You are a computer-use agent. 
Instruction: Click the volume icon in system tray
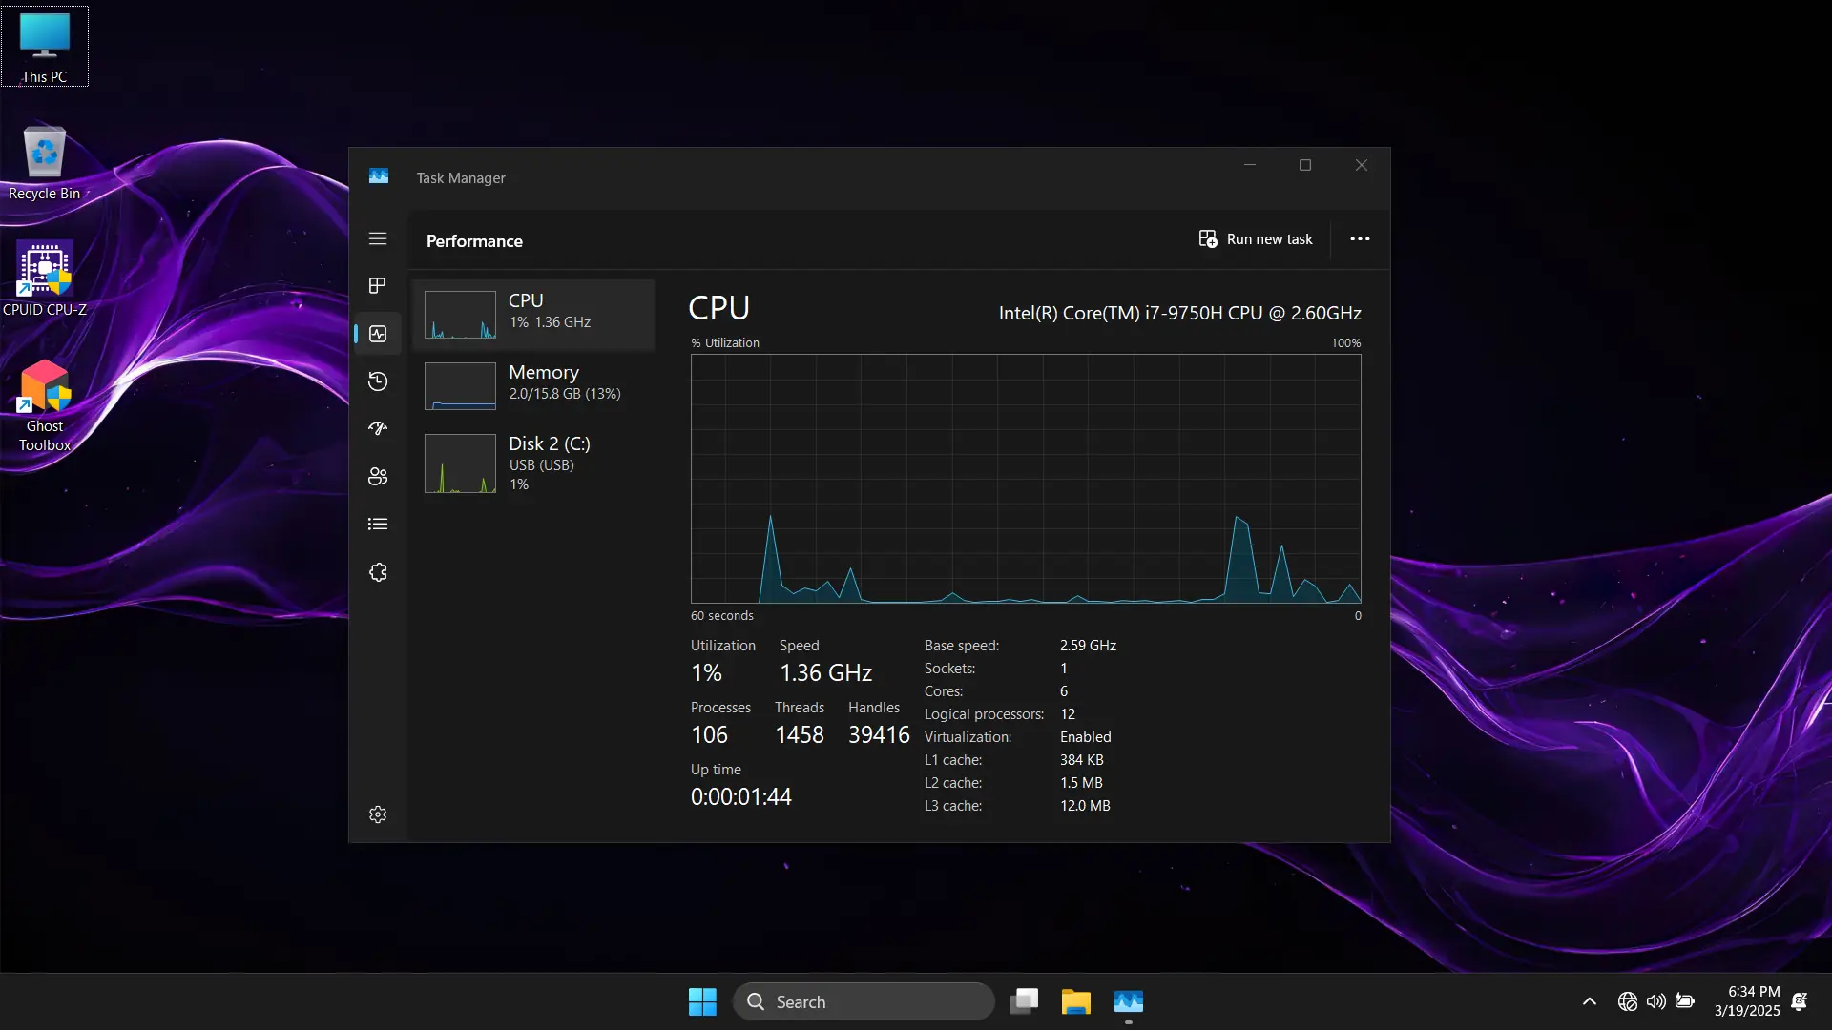click(x=1655, y=1001)
